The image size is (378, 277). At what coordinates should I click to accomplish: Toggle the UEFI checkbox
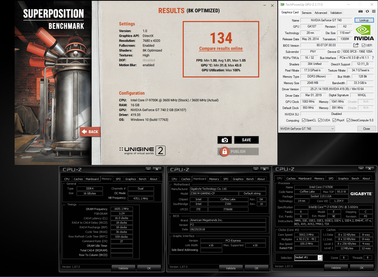click(363, 45)
